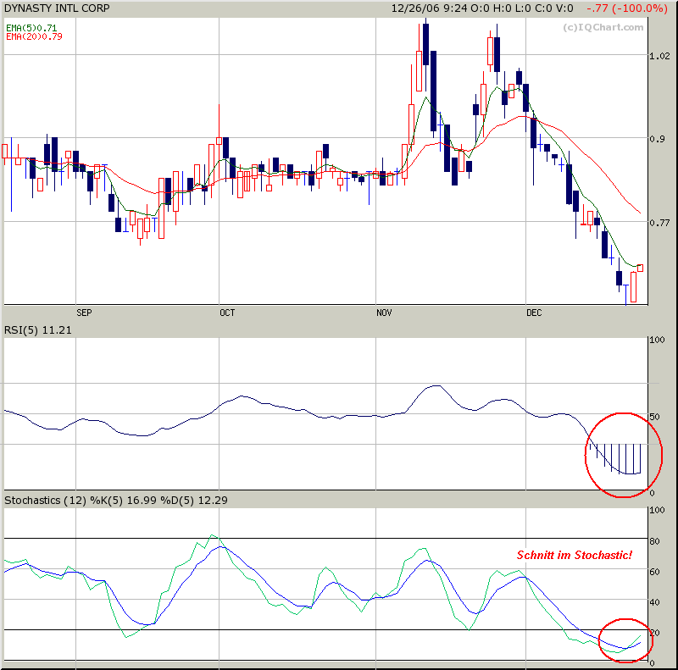678x670 pixels.
Task: Select the EMA(5) 0.71 legend label
Action: 31,29
